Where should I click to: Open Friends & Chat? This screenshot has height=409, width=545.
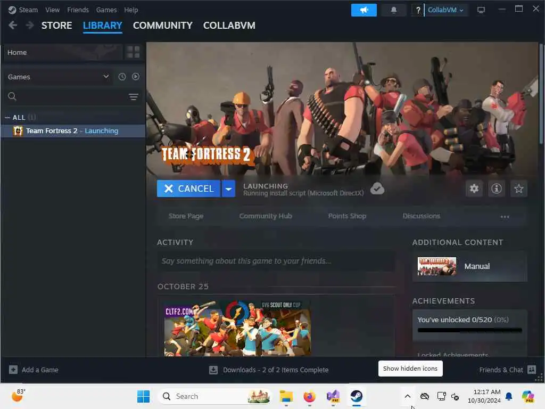click(507, 370)
